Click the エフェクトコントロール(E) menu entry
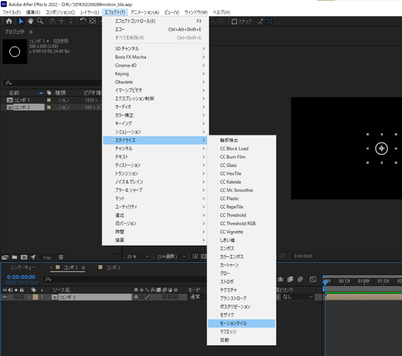 pos(155,21)
